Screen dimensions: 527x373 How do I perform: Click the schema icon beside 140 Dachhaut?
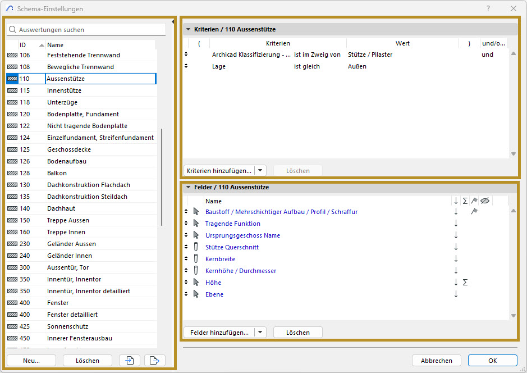pos(12,208)
